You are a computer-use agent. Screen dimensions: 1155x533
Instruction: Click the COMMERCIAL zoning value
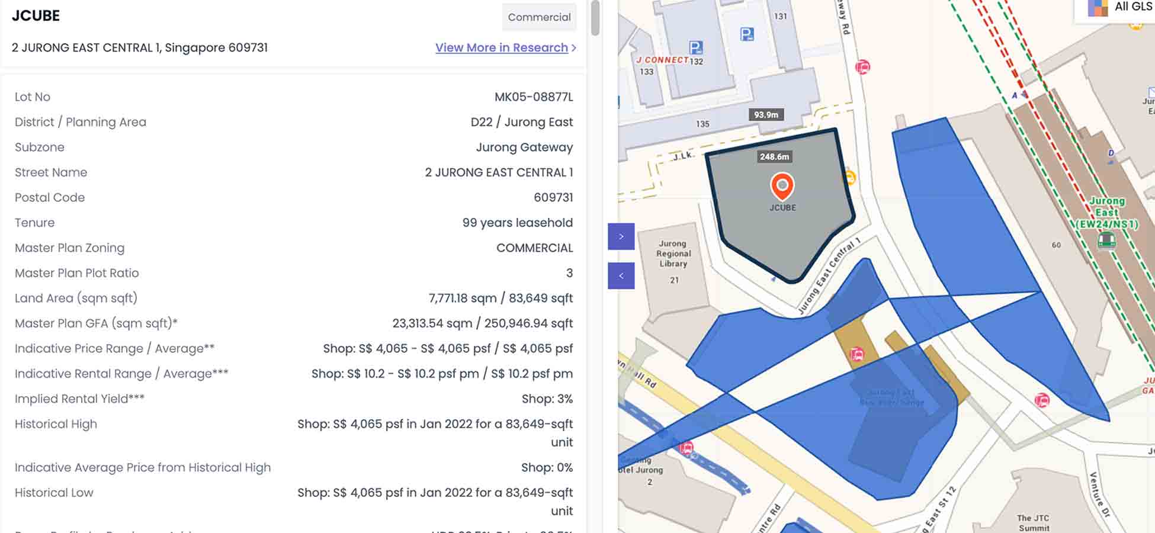point(534,248)
